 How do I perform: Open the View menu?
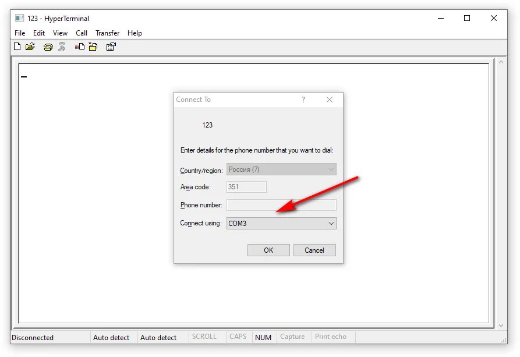pos(60,33)
